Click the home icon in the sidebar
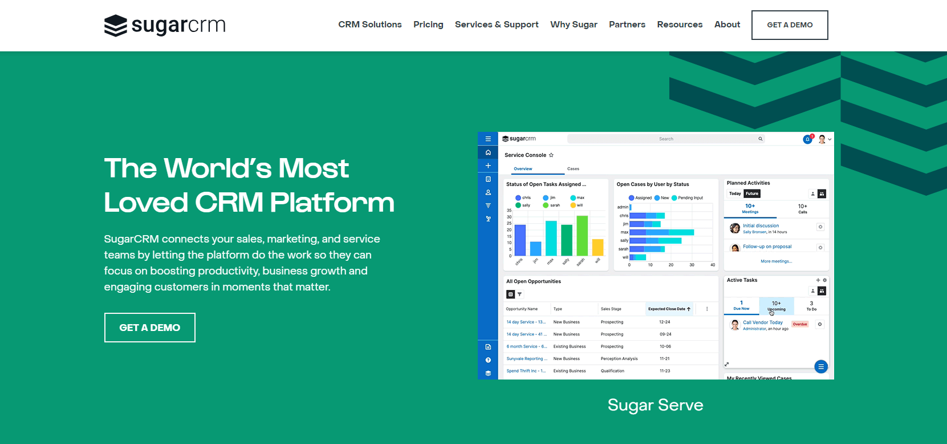This screenshot has width=947, height=444. [x=488, y=152]
